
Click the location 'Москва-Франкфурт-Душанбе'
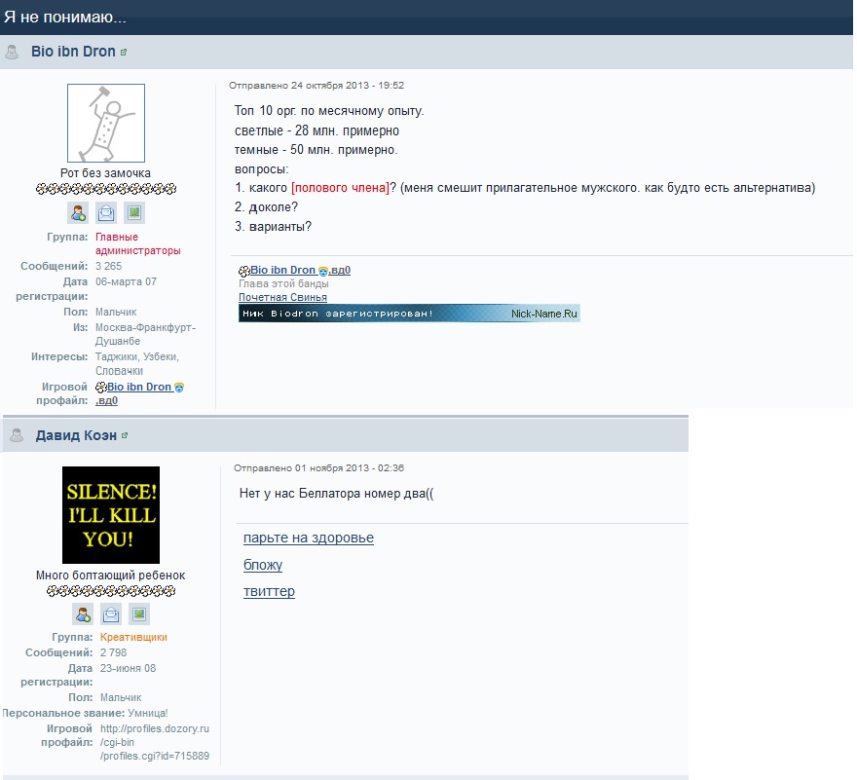[145, 334]
